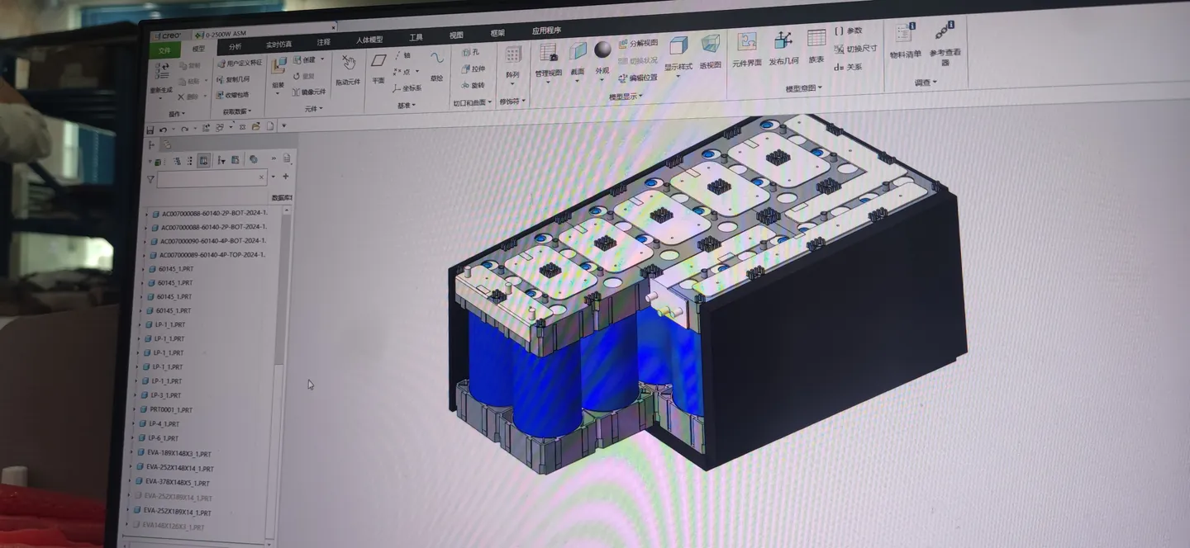
Task: Expand the Model Intent (模型意图) group dropdown
Action: pyautogui.click(x=803, y=88)
